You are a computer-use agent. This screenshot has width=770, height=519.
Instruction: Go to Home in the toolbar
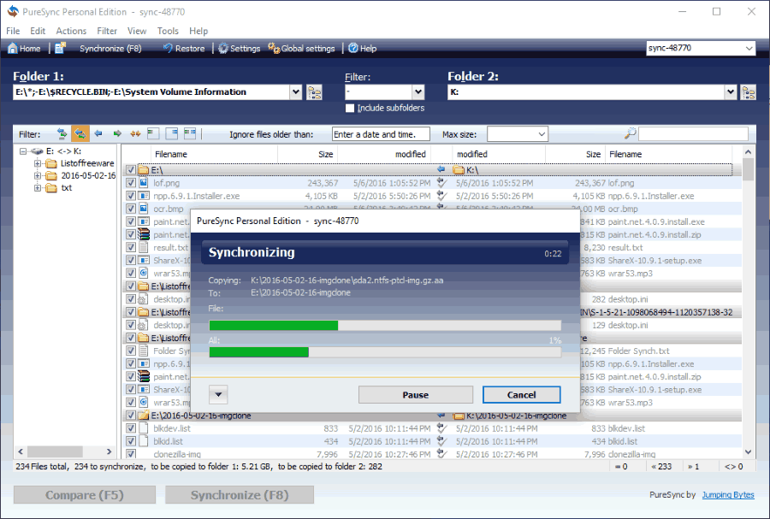coord(24,48)
